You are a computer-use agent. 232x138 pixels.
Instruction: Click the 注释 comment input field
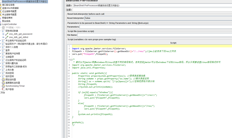(152, 10)
